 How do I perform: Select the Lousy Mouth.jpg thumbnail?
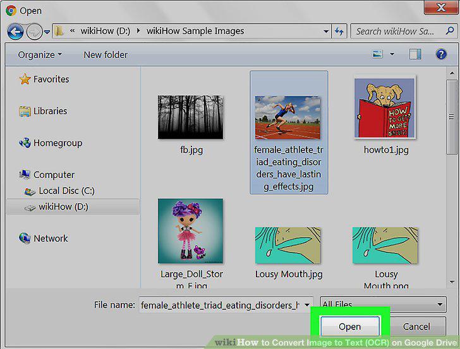[x=287, y=245]
